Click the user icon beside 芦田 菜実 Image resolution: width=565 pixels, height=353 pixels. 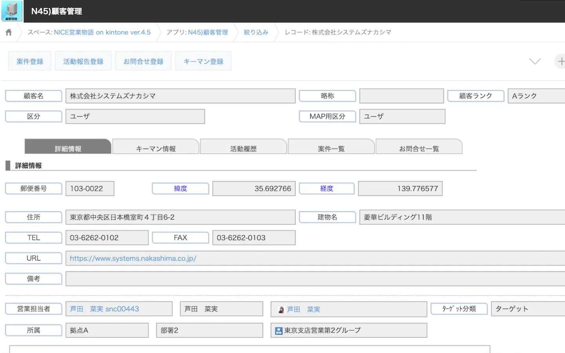pyautogui.click(x=281, y=310)
